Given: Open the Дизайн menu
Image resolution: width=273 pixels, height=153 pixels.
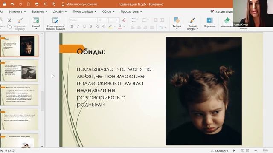Looking at the screenshot, I should 60,11.
